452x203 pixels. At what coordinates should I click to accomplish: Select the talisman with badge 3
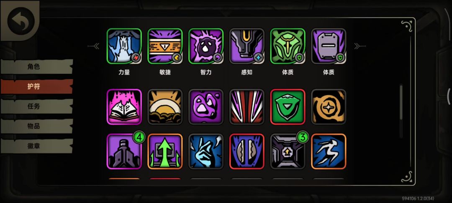[x=288, y=151]
